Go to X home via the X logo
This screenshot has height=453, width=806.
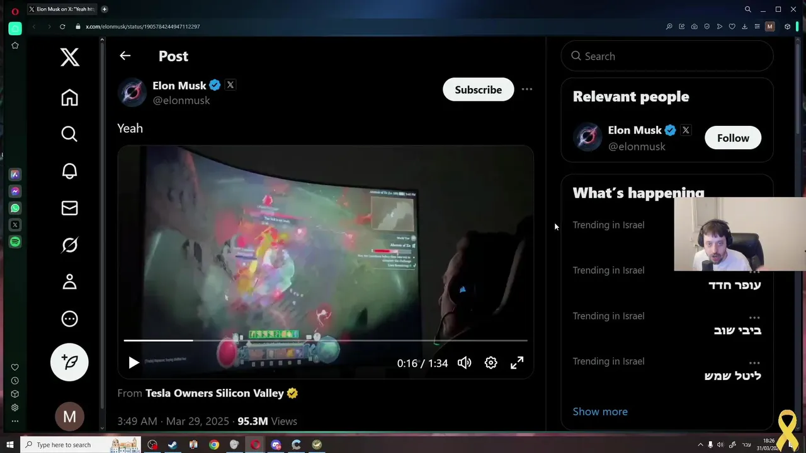tap(69, 57)
